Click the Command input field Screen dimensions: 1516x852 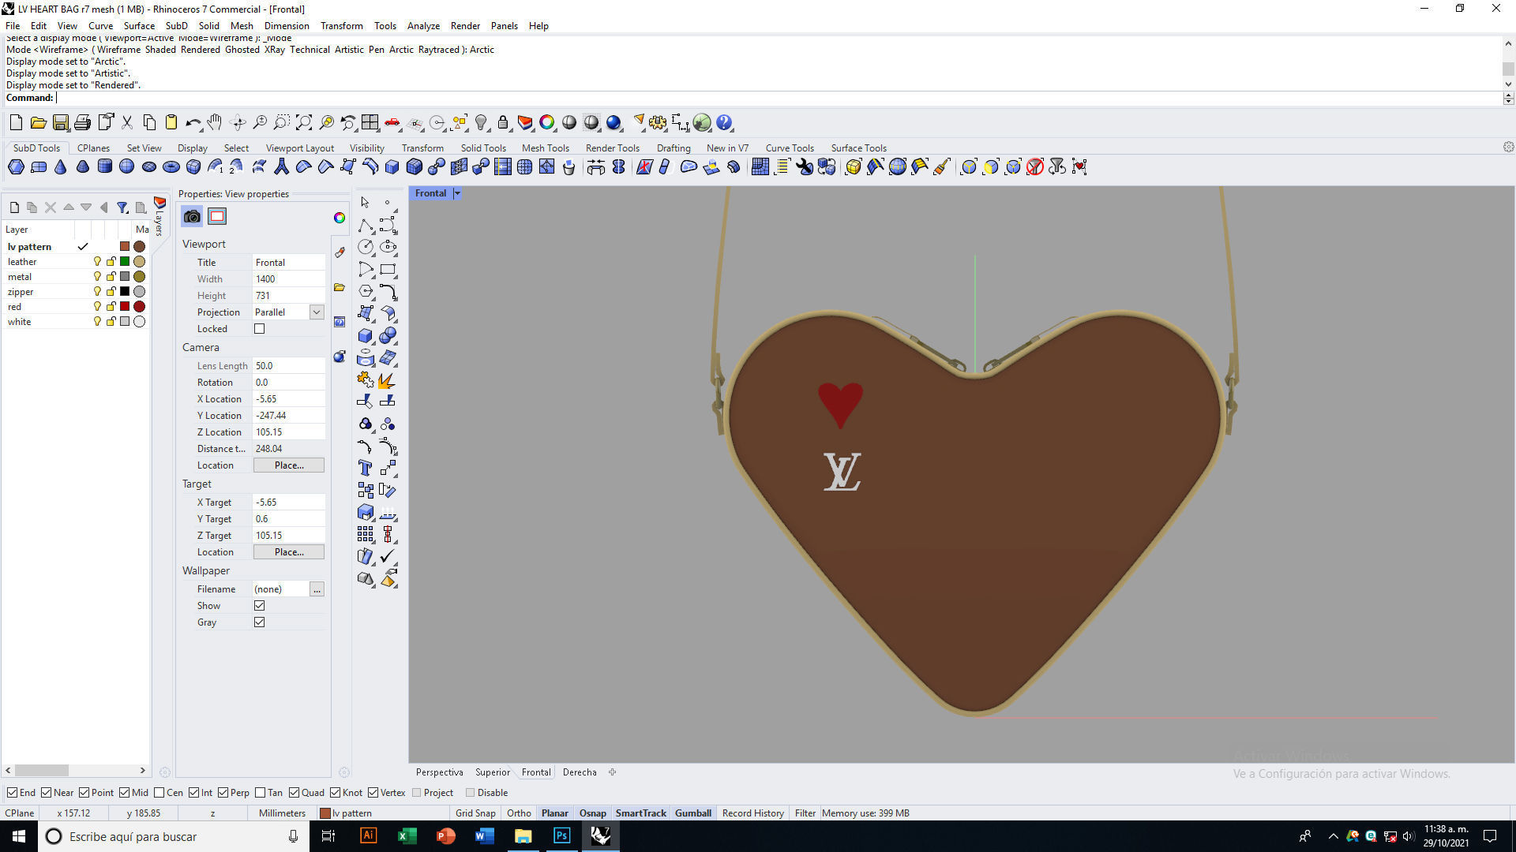tap(779, 98)
